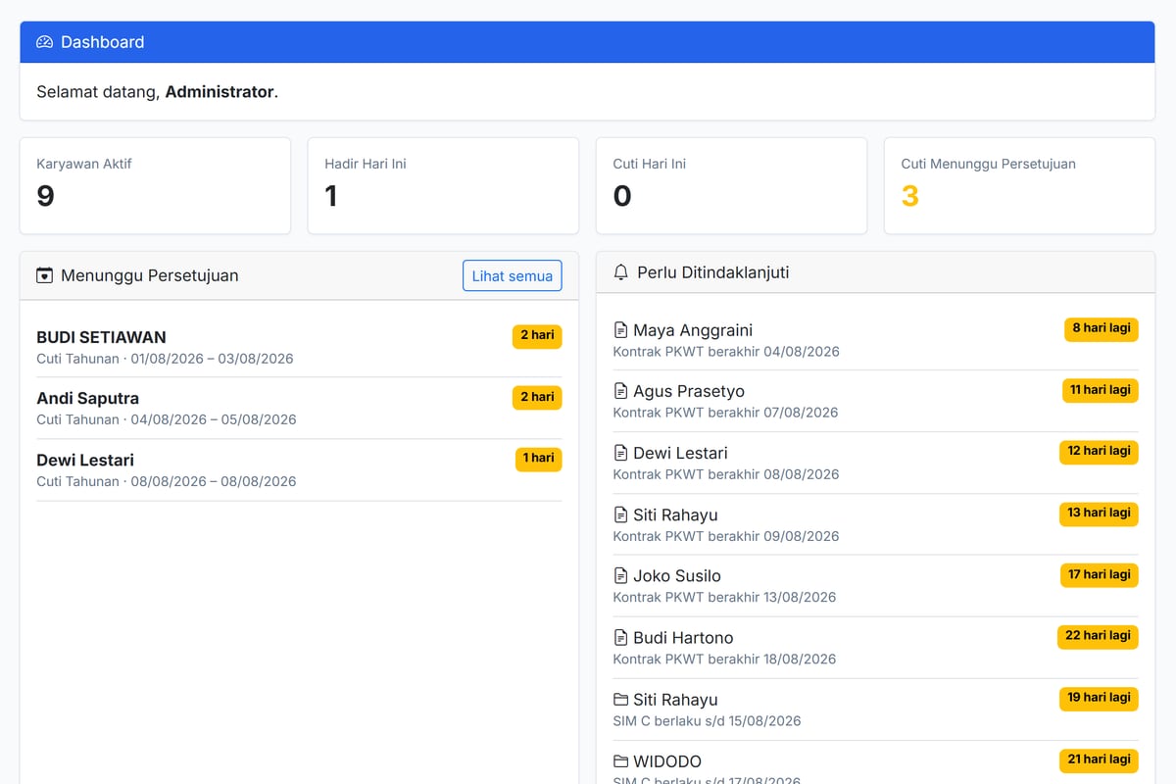The width and height of the screenshot is (1176, 784).
Task: Click the yellow 3 under Cuti Menunggu Persetujuan
Action: [x=910, y=196]
